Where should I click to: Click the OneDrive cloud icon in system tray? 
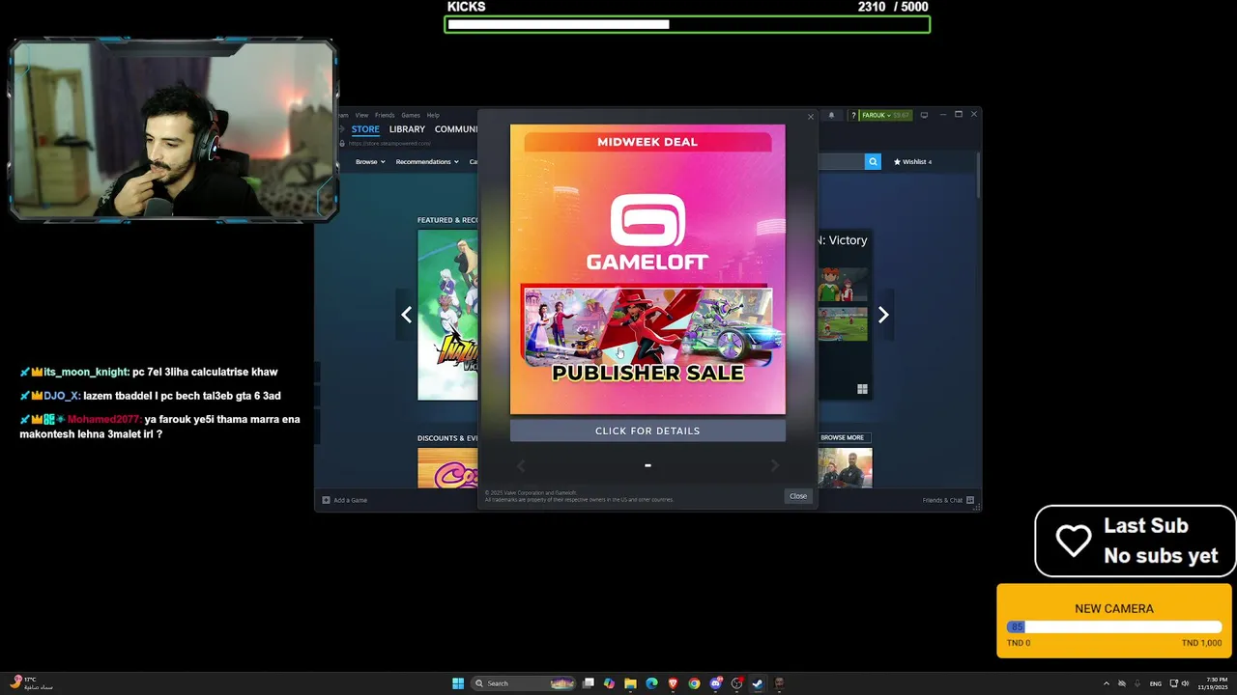pyautogui.click(x=1122, y=683)
